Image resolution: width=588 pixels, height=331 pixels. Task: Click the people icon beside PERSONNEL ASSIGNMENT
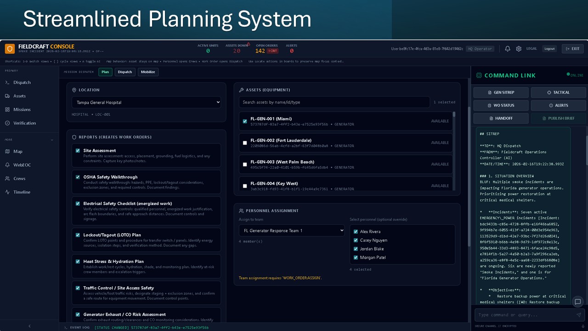click(241, 211)
